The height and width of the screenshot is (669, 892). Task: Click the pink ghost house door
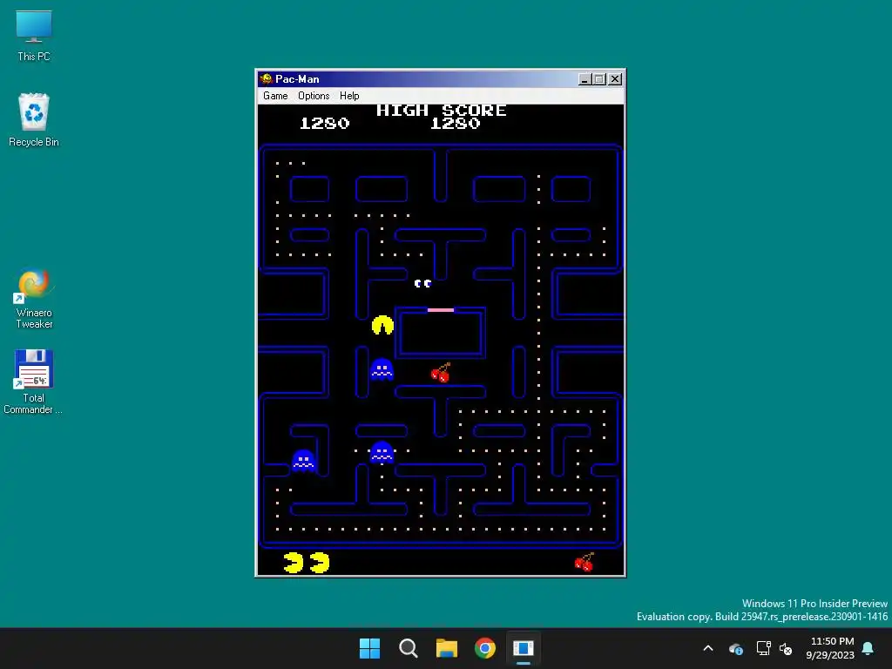pos(440,310)
